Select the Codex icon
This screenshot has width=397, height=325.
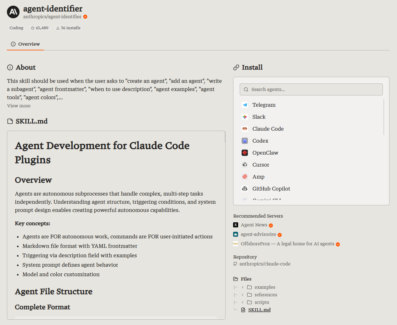(245, 141)
